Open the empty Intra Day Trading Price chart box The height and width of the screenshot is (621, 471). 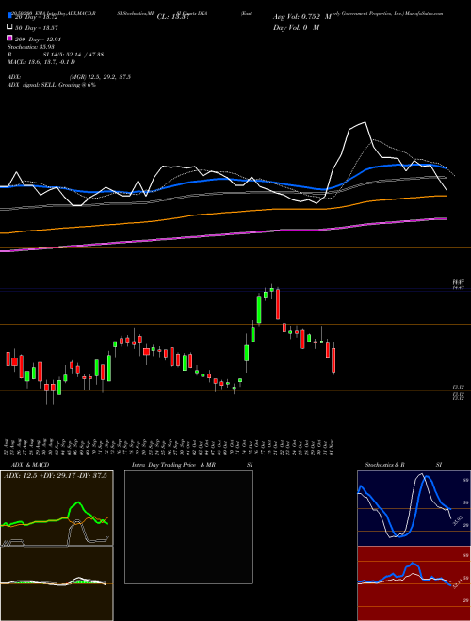[188, 527]
